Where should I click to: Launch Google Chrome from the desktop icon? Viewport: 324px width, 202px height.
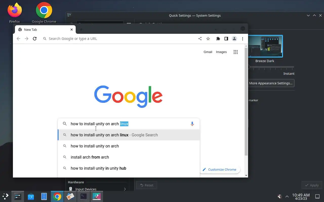point(44,13)
